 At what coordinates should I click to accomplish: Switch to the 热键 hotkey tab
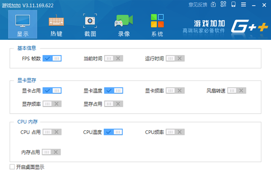coord(56,25)
